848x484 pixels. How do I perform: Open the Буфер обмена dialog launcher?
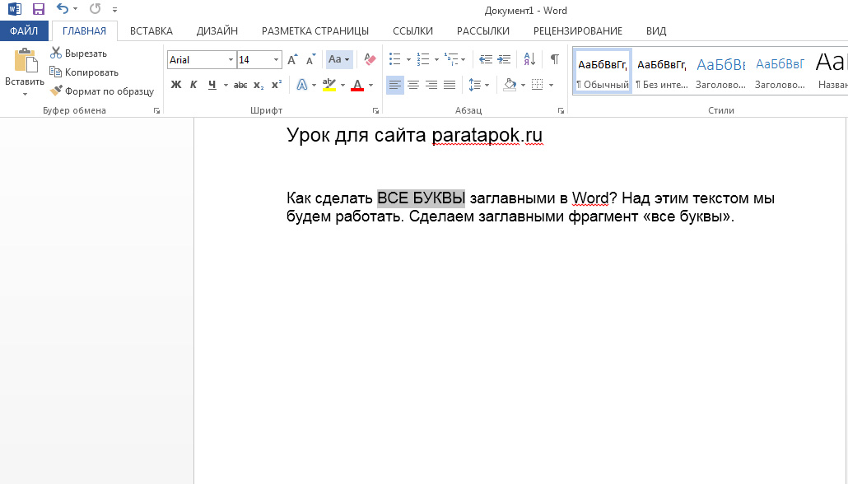pyautogui.click(x=156, y=111)
